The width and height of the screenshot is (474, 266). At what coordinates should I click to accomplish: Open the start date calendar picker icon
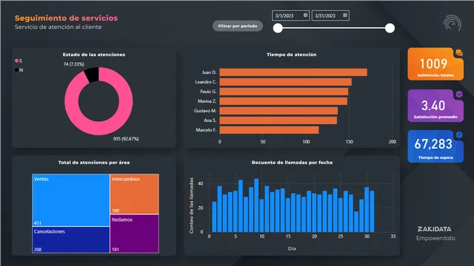point(305,16)
